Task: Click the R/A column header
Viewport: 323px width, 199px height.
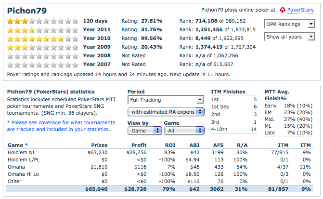Action: point(242,145)
